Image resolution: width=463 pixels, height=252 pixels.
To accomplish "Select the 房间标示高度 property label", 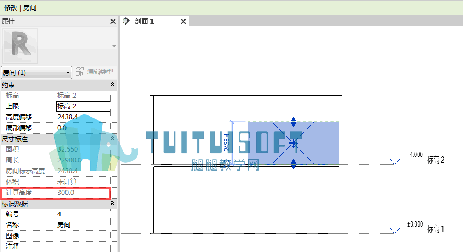I will 25,171.
